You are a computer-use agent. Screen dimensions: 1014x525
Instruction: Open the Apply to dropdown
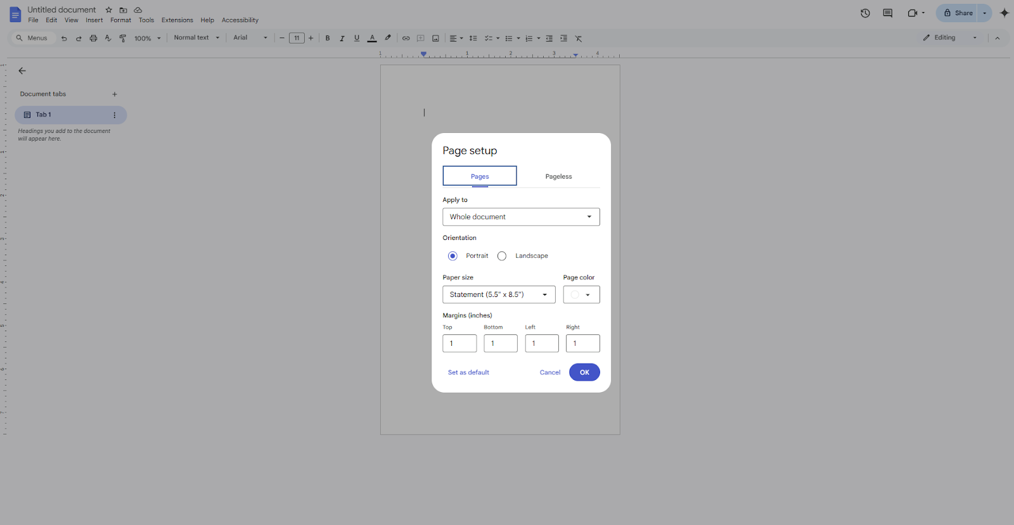pos(521,217)
